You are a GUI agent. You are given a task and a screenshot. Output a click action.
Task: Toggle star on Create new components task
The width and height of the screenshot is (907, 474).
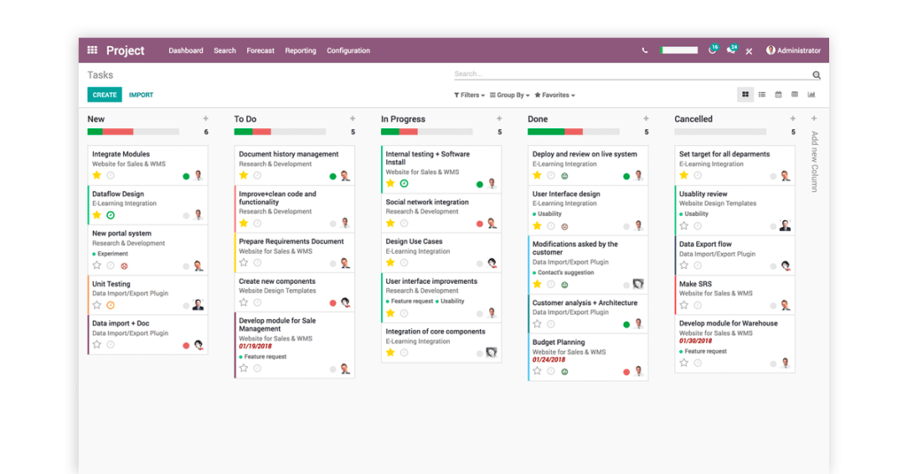(244, 302)
